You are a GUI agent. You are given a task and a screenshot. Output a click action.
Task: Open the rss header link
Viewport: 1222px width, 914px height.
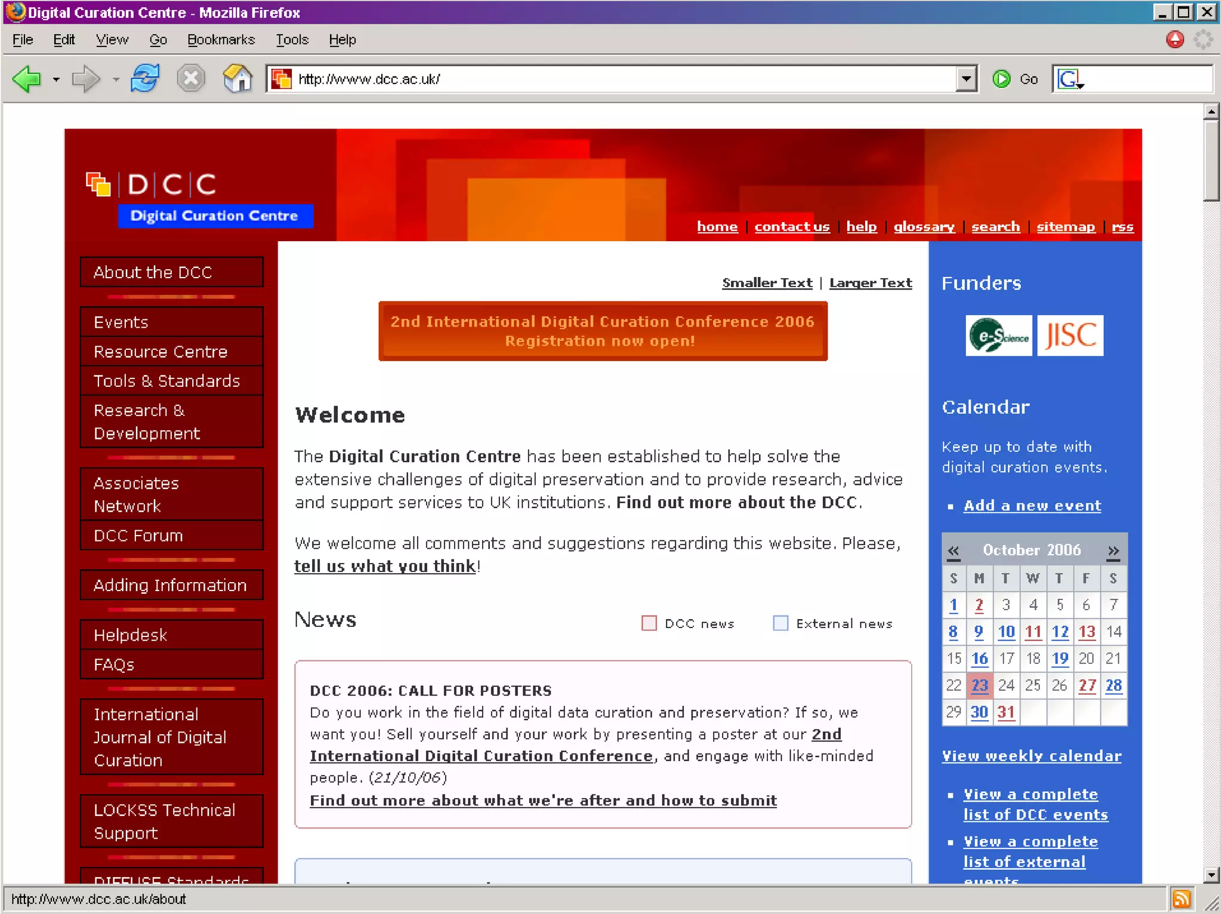[x=1122, y=227]
